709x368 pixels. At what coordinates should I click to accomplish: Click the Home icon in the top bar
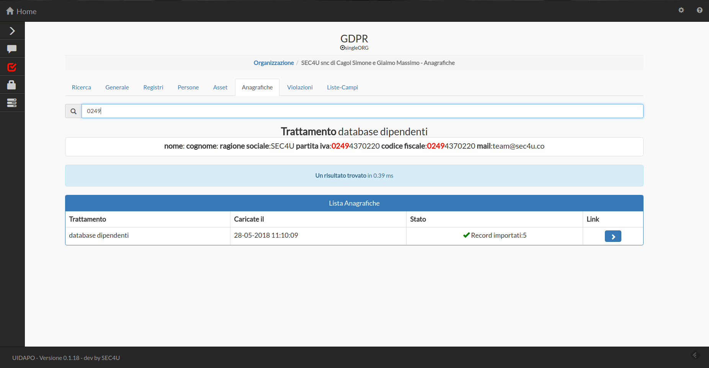pos(10,11)
